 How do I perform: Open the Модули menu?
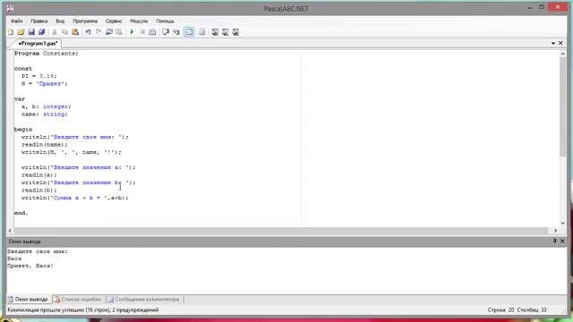coord(139,21)
